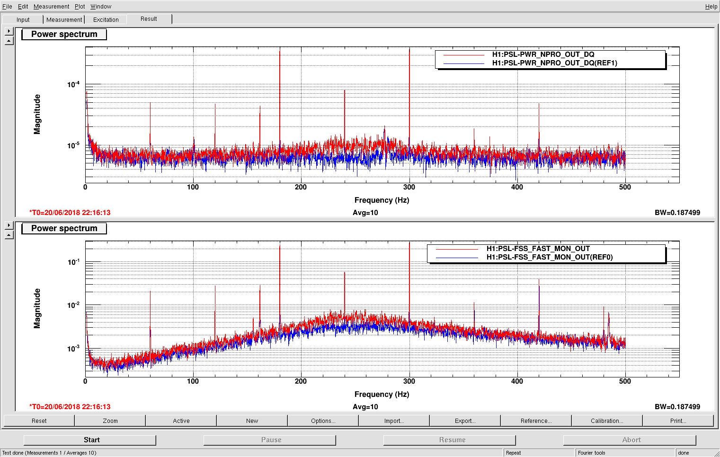This screenshot has width=720, height=457.
Task: Click up-arrow button beside top plot
Action: click(9, 41)
